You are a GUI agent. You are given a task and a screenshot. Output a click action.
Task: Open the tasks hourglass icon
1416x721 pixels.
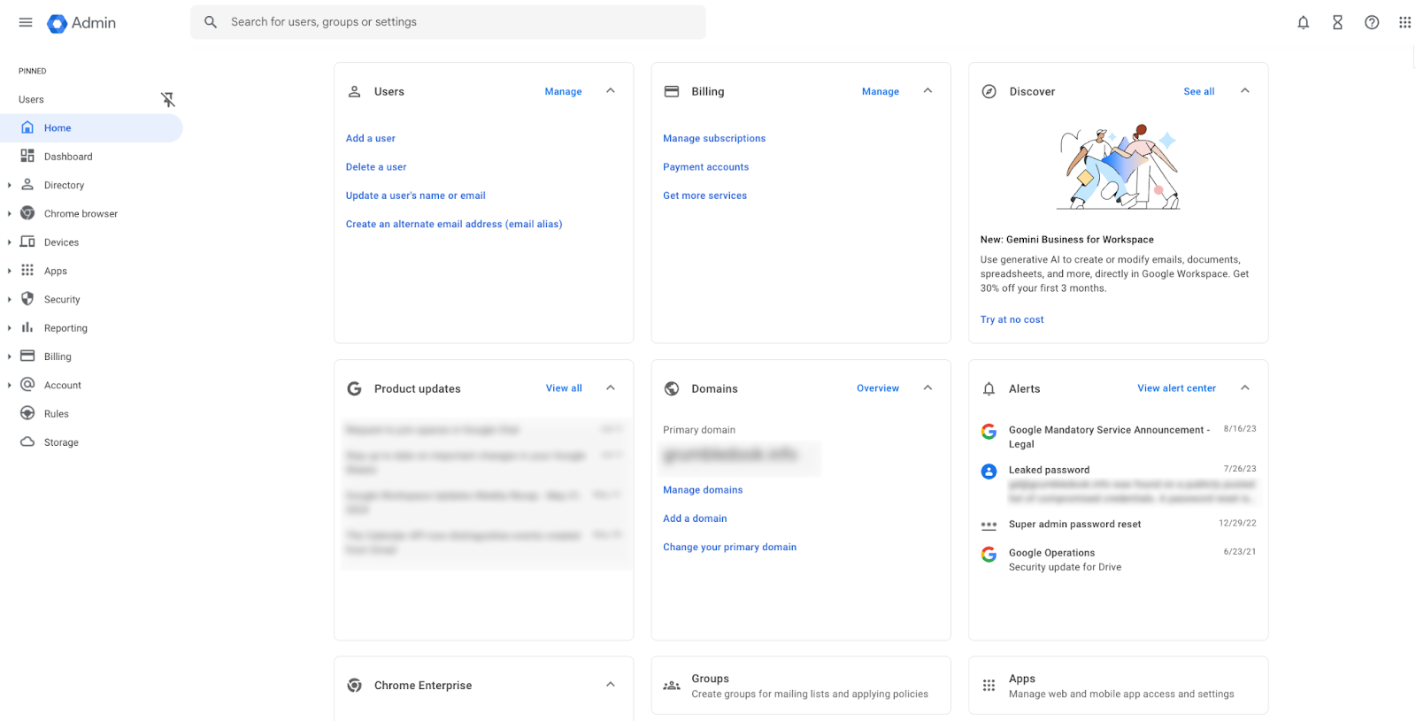click(x=1338, y=23)
